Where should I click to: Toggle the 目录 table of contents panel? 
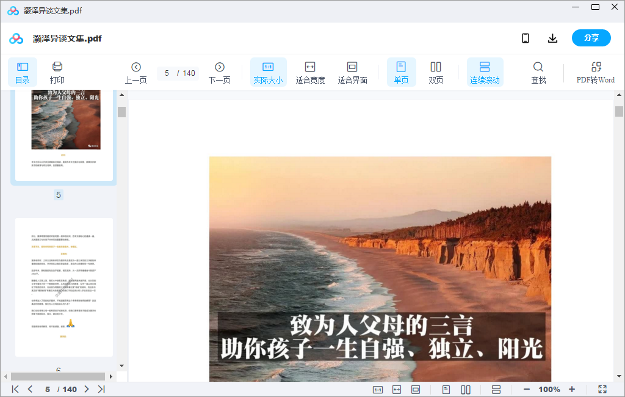coord(23,71)
